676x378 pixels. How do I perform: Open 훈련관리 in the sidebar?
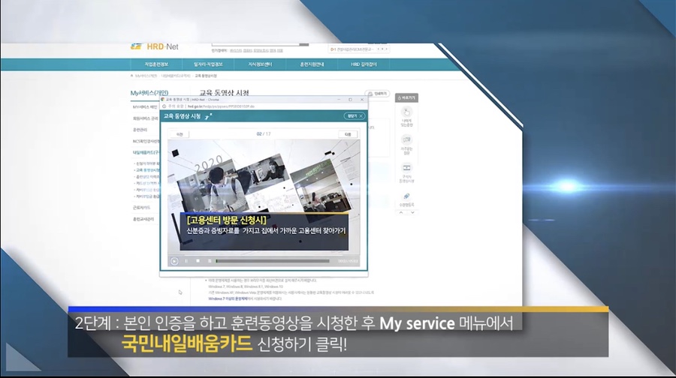(x=140, y=130)
